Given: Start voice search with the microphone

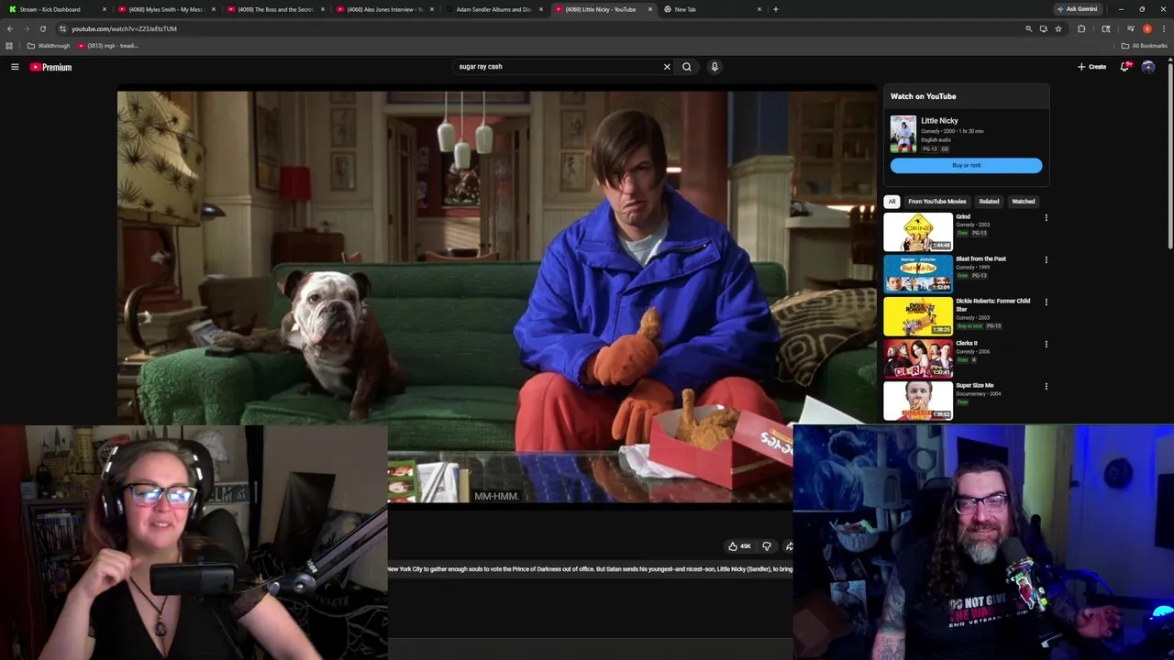Looking at the screenshot, I should pos(714,67).
